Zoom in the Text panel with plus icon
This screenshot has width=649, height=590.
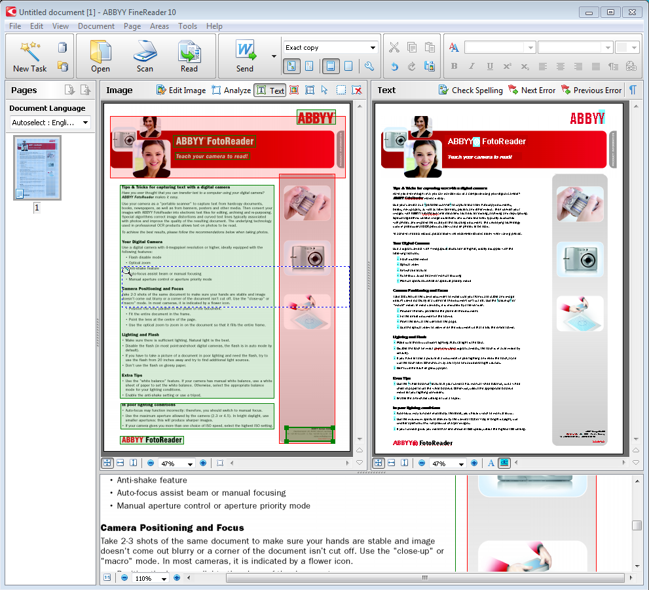pyautogui.click(x=474, y=463)
